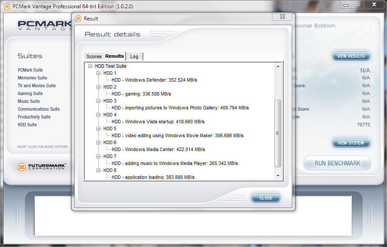Click the VIEW SYSTEM button
The width and height of the screenshot is (387, 247).
351,143
